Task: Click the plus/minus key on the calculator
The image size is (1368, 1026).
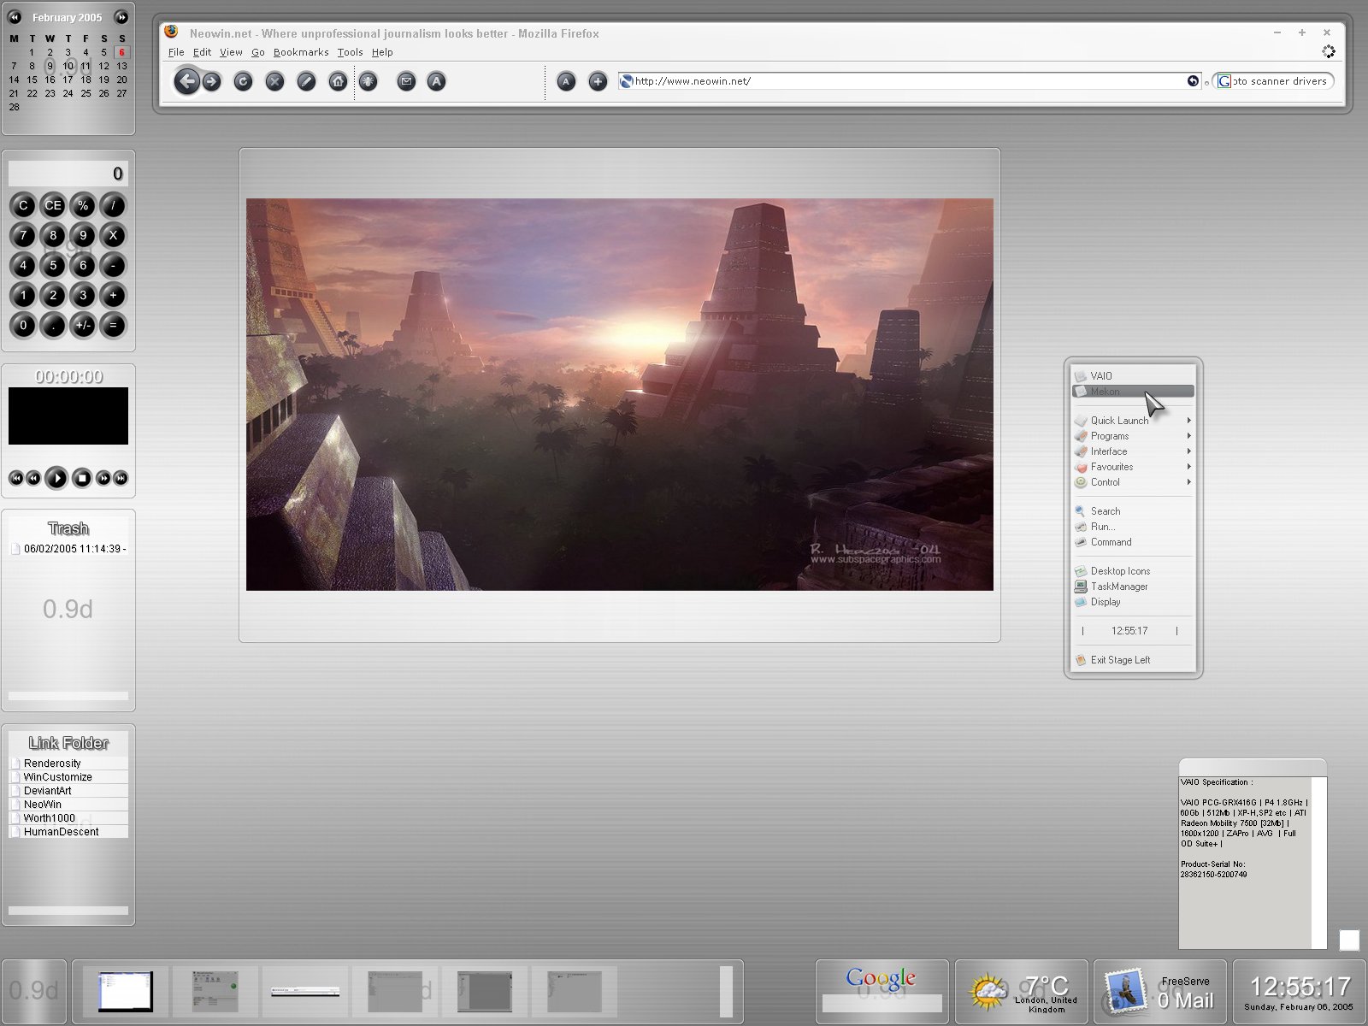Action: click(x=83, y=325)
